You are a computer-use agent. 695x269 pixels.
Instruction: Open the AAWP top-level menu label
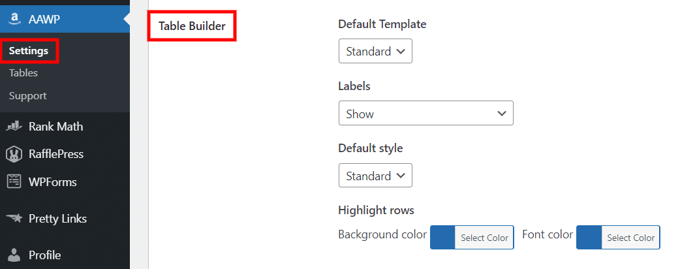(x=44, y=19)
